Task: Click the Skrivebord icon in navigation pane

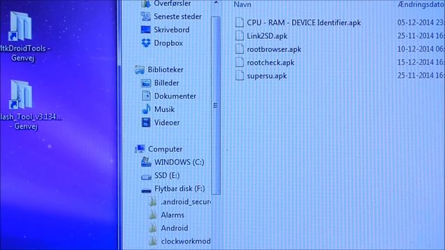Action: point(146,29)
